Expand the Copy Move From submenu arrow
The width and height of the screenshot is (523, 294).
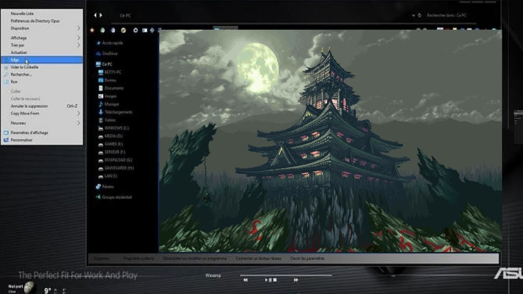pos(78,114)
